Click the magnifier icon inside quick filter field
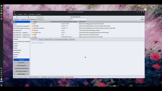Screen dimensions: 162x91 pos(71,19)
